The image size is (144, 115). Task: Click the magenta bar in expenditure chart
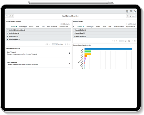click(x=85, y=59)
